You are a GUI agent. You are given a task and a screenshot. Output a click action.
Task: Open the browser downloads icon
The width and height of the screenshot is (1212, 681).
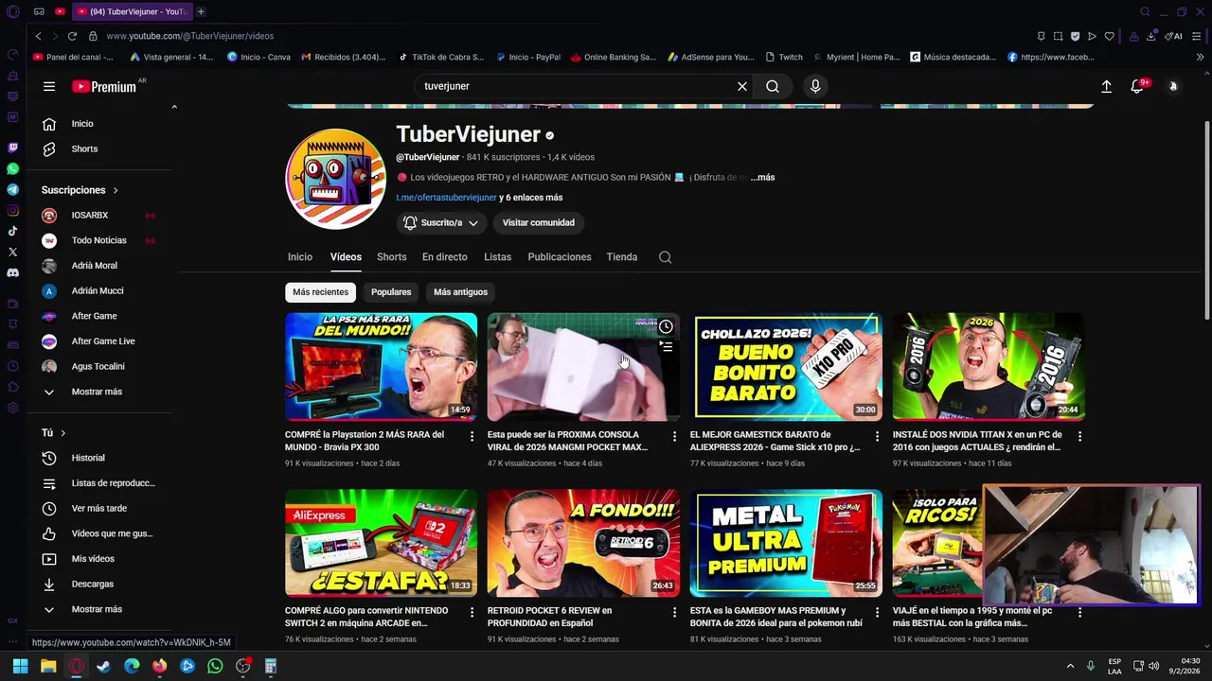pos(1151,36)
